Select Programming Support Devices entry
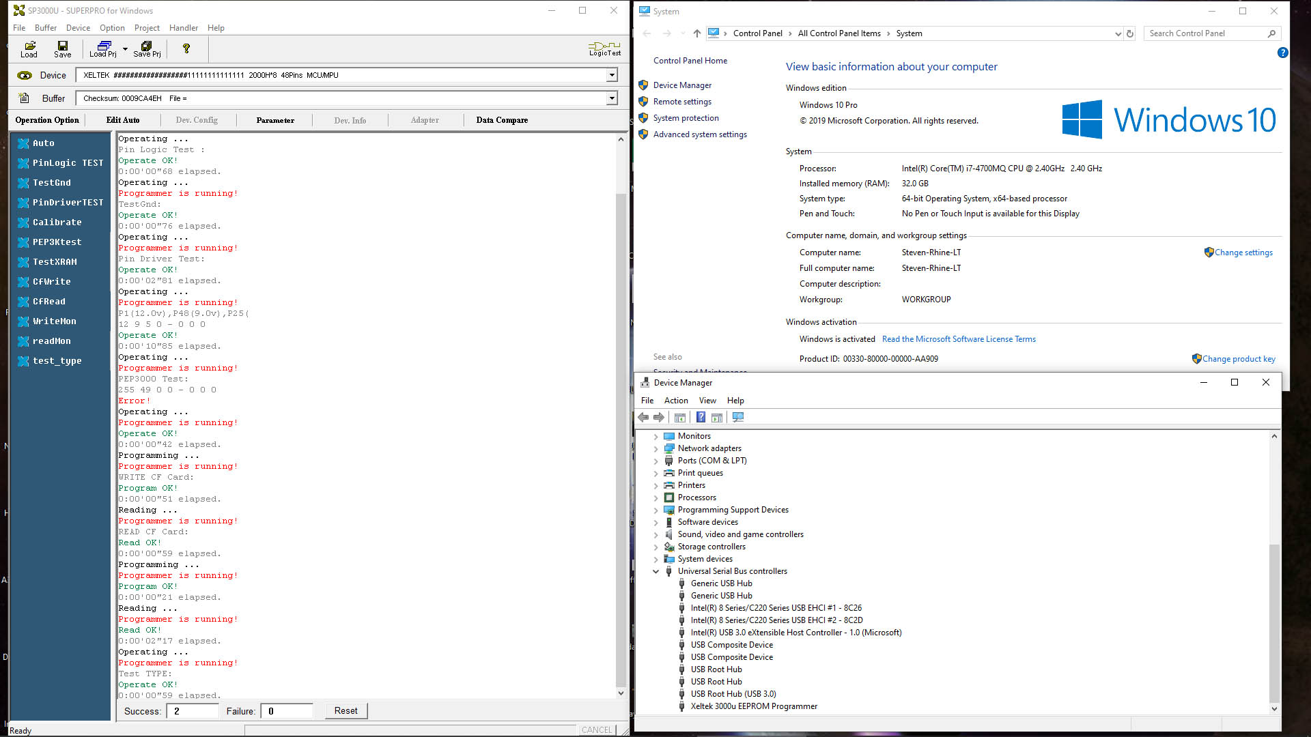Viewport: 1311px width, 737px height. 733,510
